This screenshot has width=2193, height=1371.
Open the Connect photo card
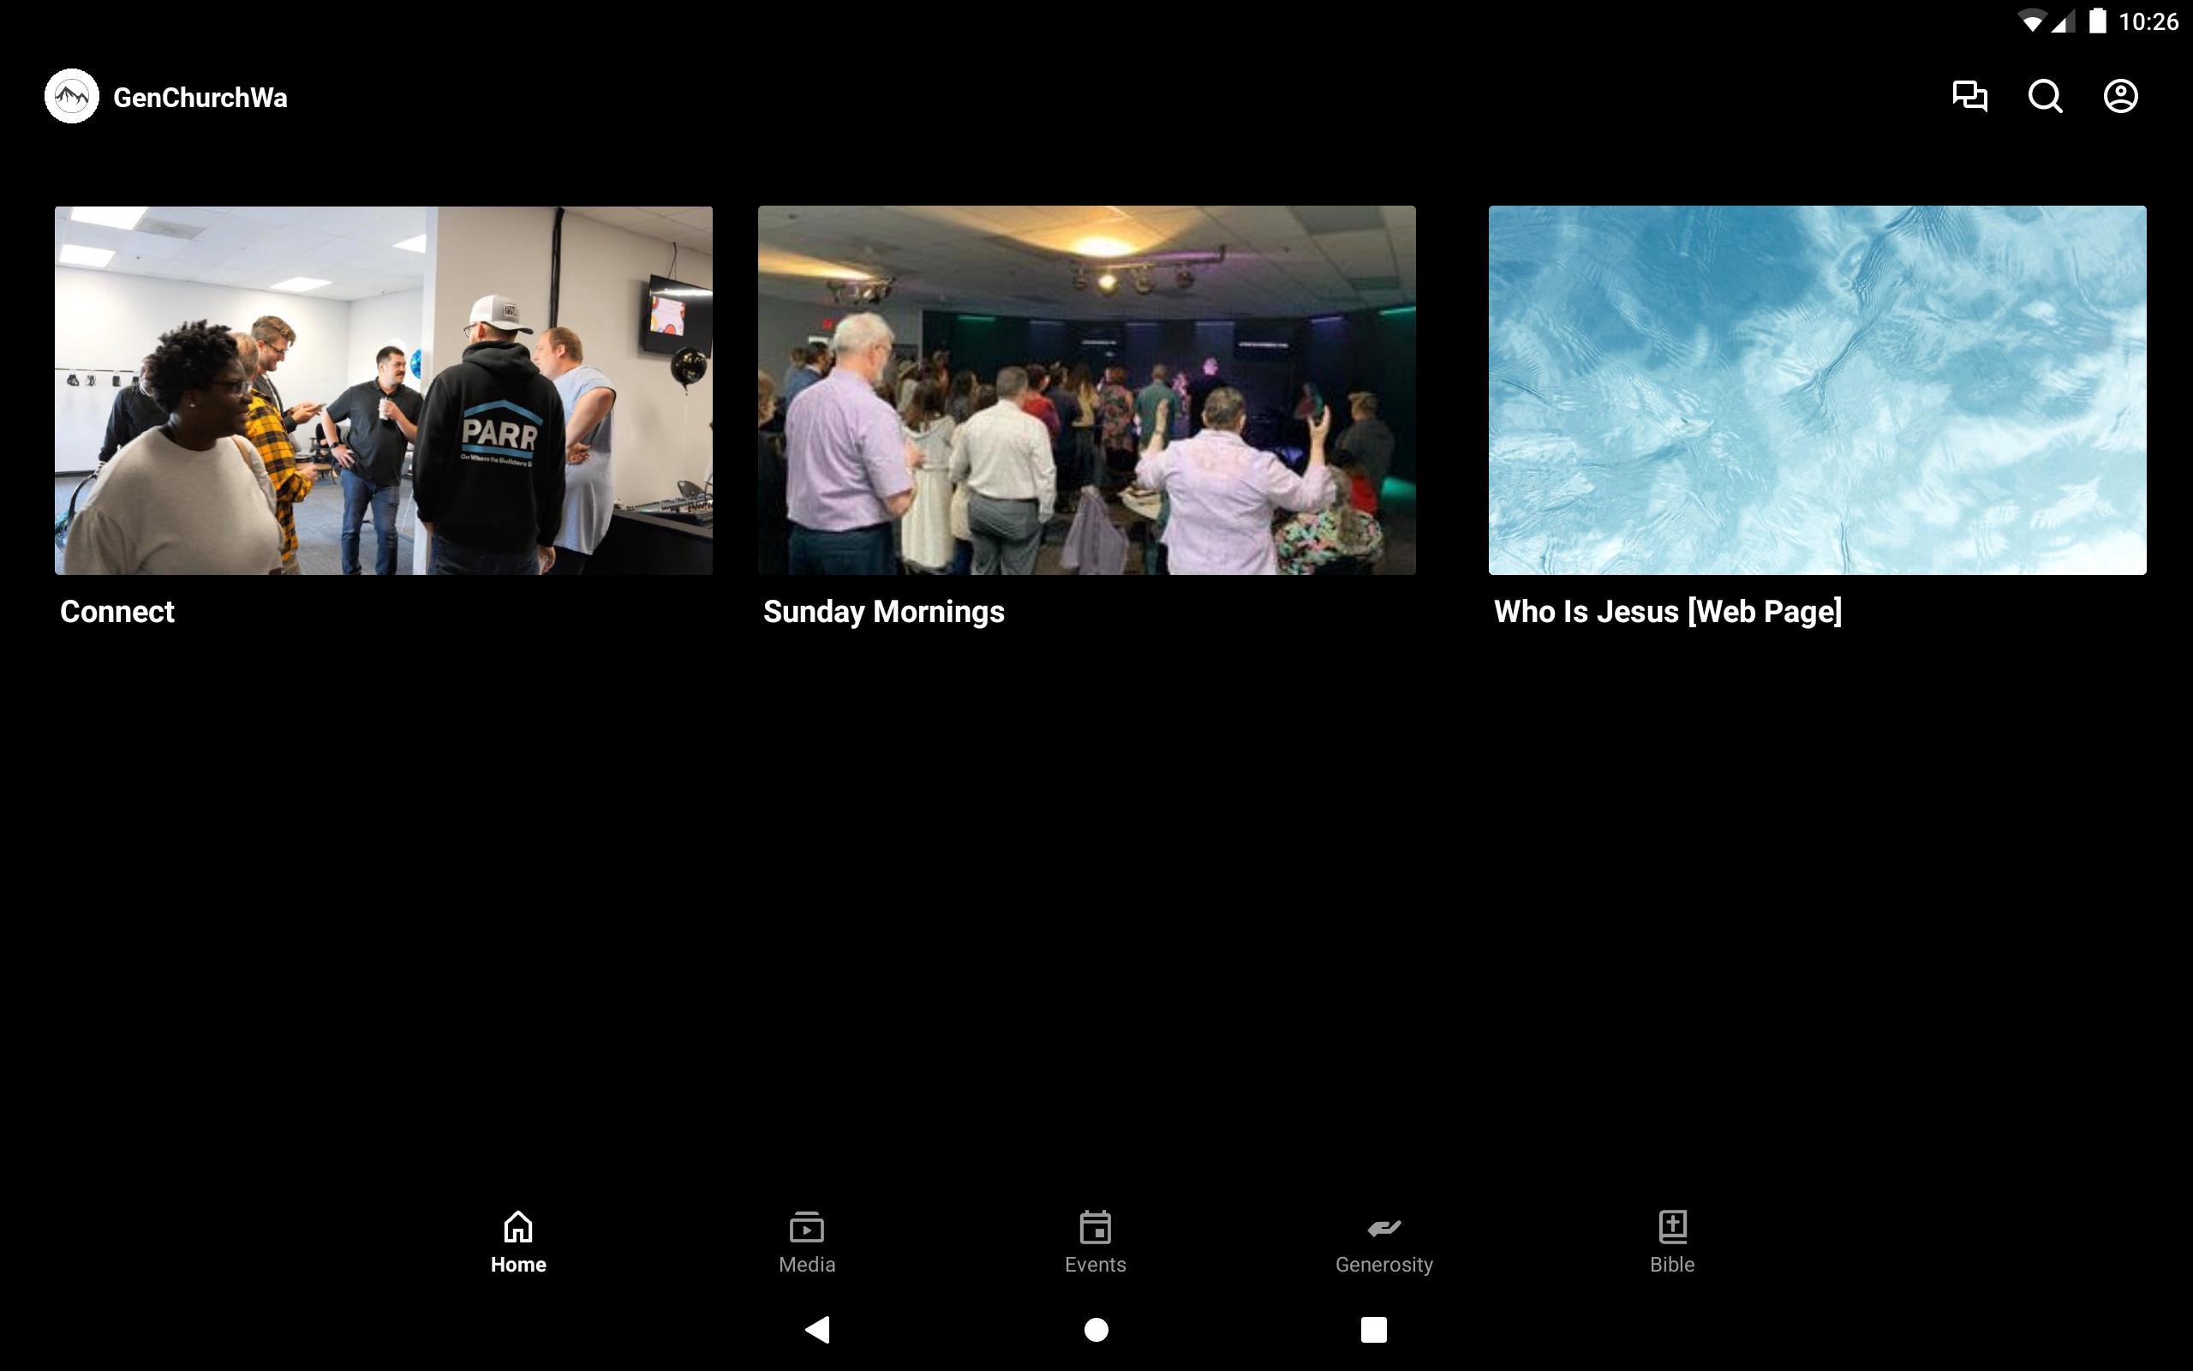tap(383, 390)
